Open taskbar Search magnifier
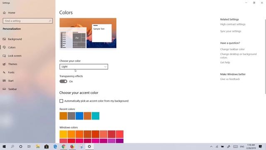This screenshot has width=266, height=150. pos(12,146)
